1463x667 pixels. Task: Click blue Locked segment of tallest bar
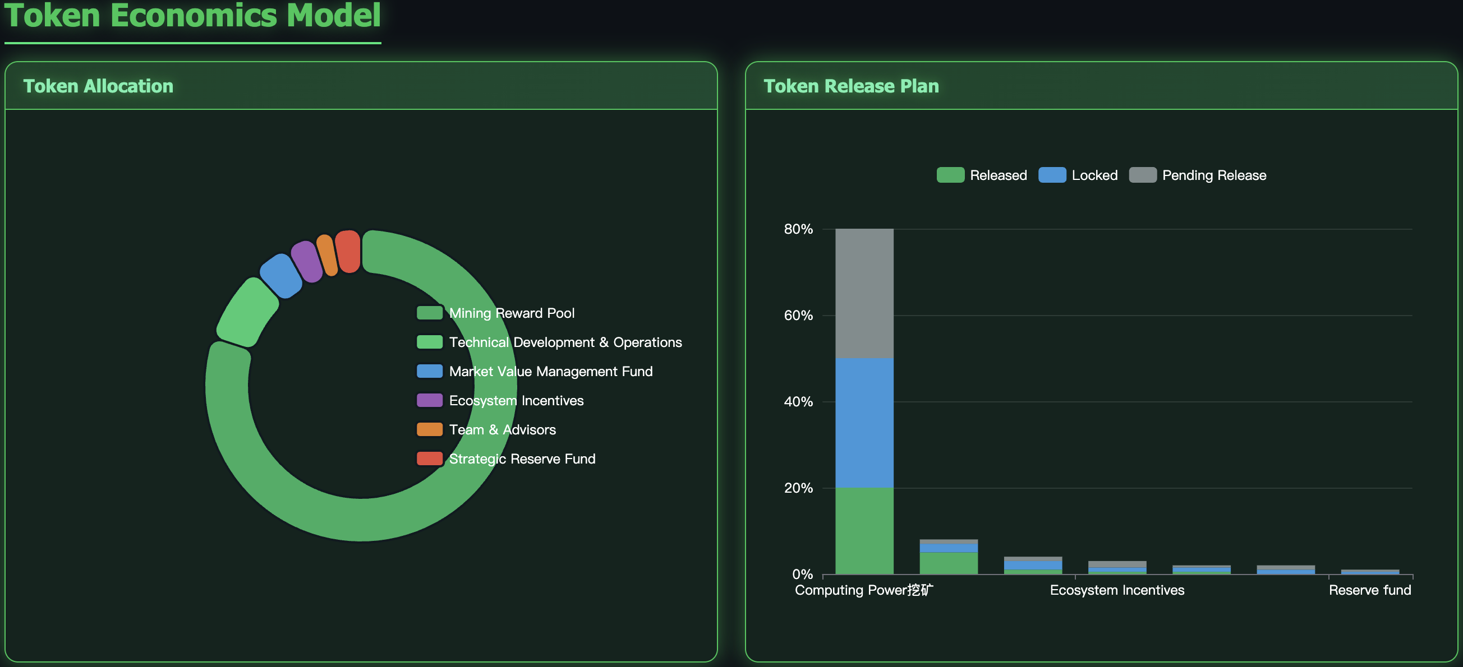864,423
